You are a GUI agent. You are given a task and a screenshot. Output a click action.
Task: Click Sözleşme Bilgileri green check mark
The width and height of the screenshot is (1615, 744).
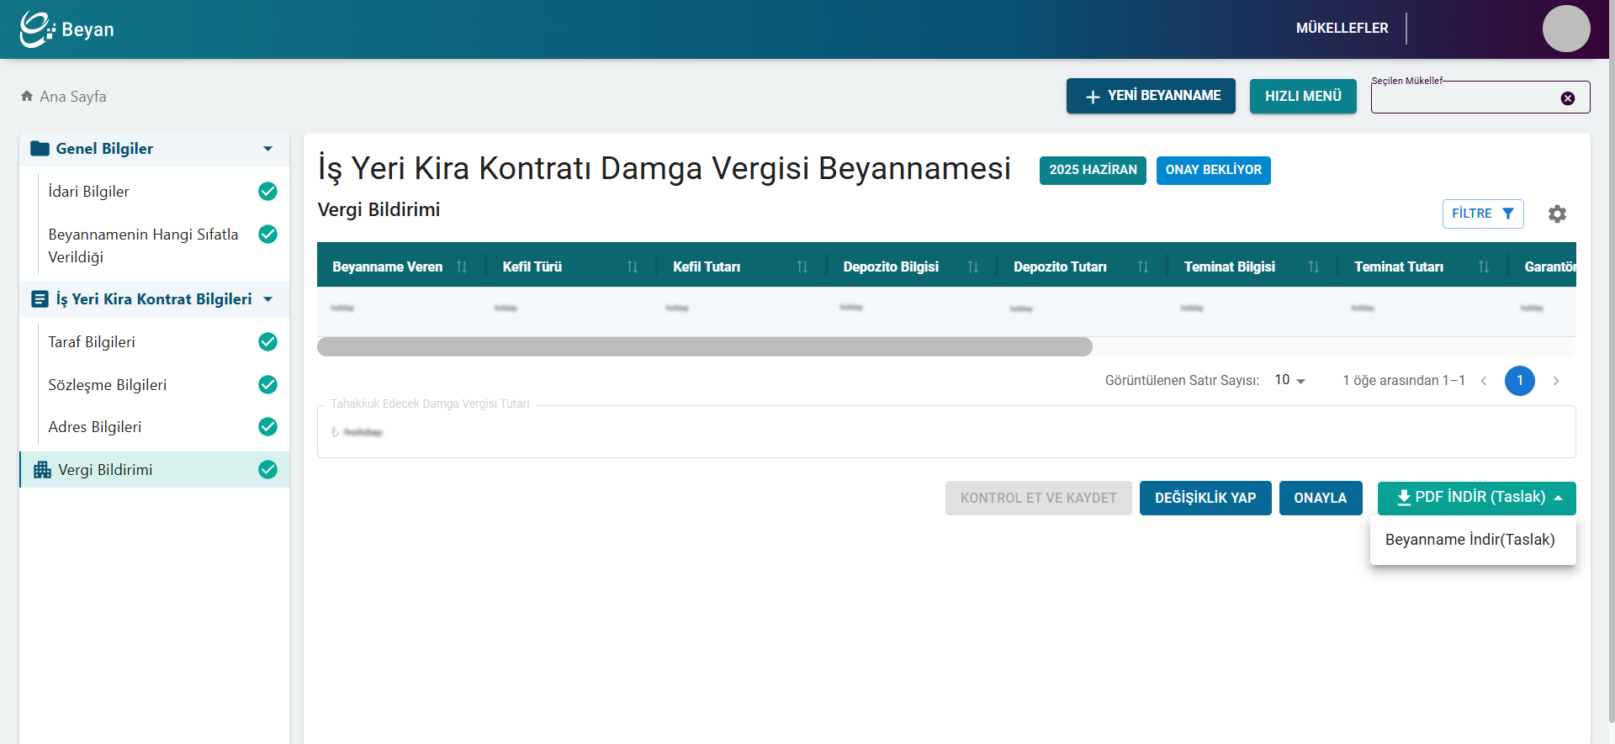point(267,385)
